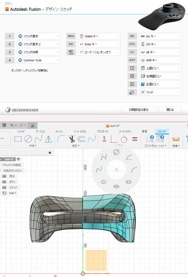The width and height of the screenshot is (188, 277).
Task: Open スケッチ拘束 assignment for button 3
Action: coord(38,52)
